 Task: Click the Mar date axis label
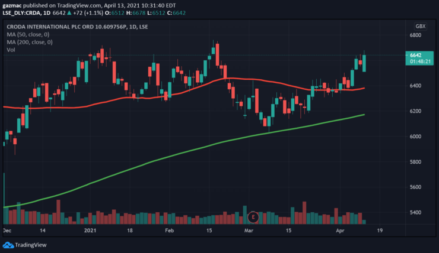[x=249, y=231]
